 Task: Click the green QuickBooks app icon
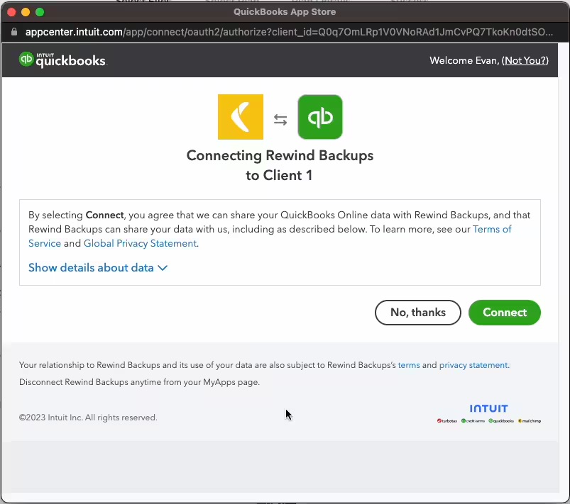tap(320, 117)
